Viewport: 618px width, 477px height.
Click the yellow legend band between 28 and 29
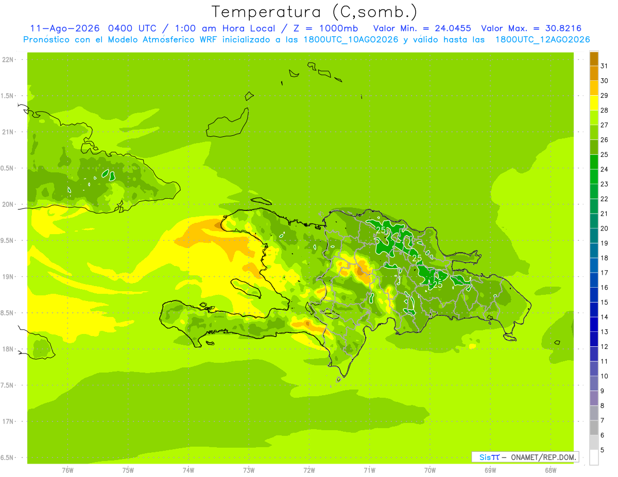pos(594,103)
